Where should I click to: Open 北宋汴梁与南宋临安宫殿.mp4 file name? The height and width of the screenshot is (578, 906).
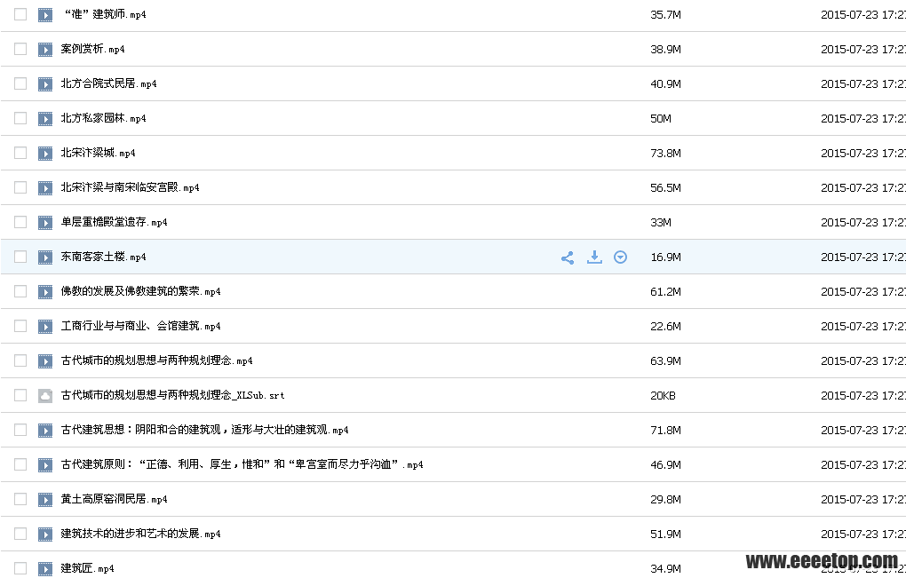coord(130,188)
